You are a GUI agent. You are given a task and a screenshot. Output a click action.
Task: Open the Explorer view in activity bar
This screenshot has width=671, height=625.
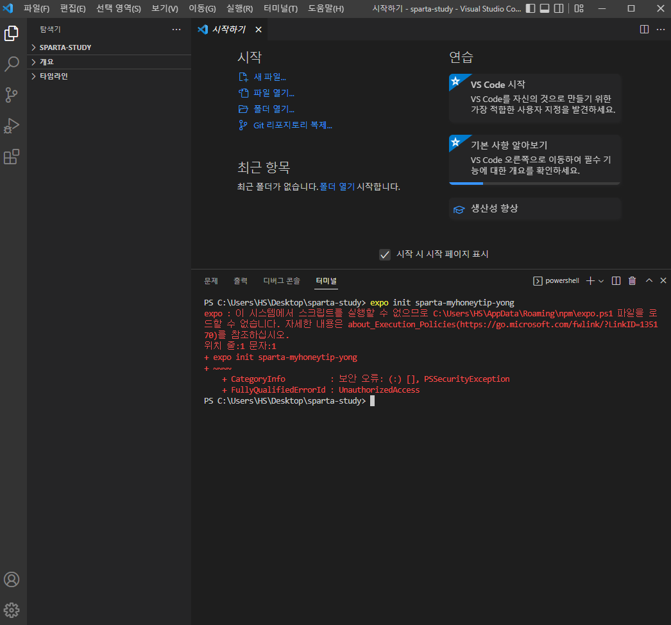[x=12, y=33]
